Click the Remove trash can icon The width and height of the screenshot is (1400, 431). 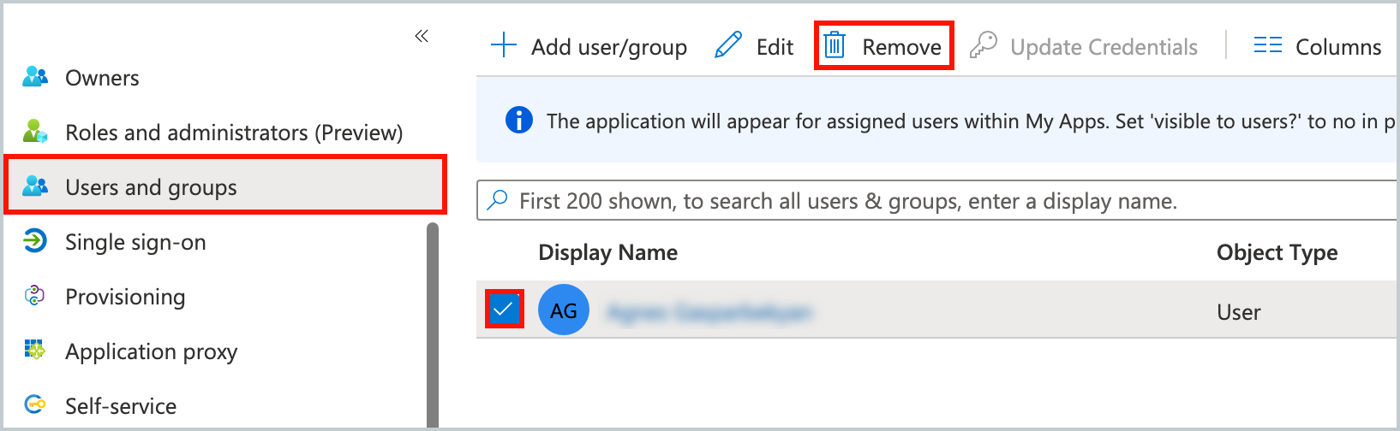click(835, 45)
